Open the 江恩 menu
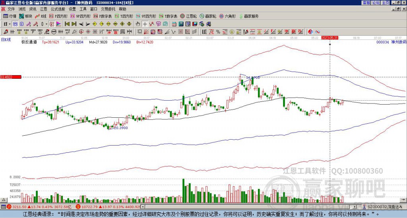This screenshot has width=407, height=218. point(44,9)
